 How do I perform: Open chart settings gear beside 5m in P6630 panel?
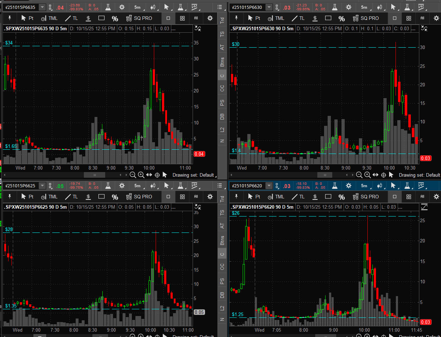(349, 7)
